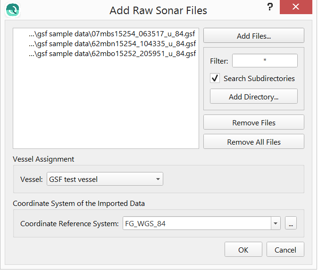The image size is (318, 270).
Task: Click the FG_WGS_84 coordinate system text field
Action: coord(196,224)
